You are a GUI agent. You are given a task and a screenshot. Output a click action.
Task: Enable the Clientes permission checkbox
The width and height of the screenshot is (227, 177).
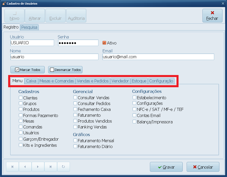click(21, 98)
